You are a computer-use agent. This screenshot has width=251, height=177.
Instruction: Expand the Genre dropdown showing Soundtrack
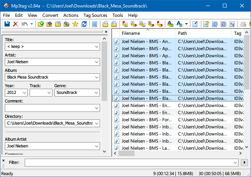[x=96, y=93]
